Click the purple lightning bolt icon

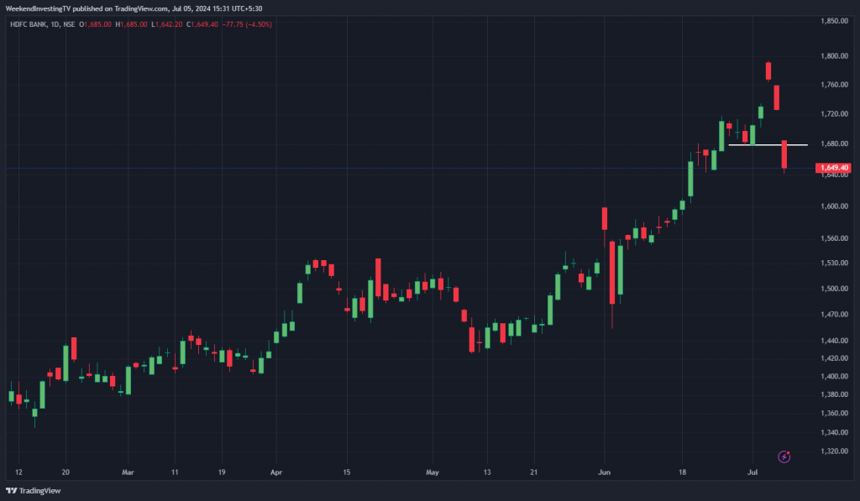[x=784, y=457]
